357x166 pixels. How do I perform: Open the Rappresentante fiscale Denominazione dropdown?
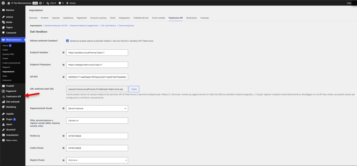[x=97, y=108]
